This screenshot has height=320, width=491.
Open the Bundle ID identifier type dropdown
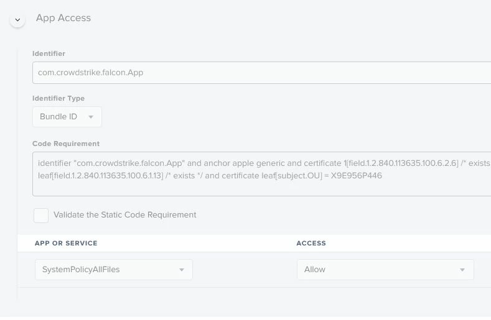tap(67, 117)
